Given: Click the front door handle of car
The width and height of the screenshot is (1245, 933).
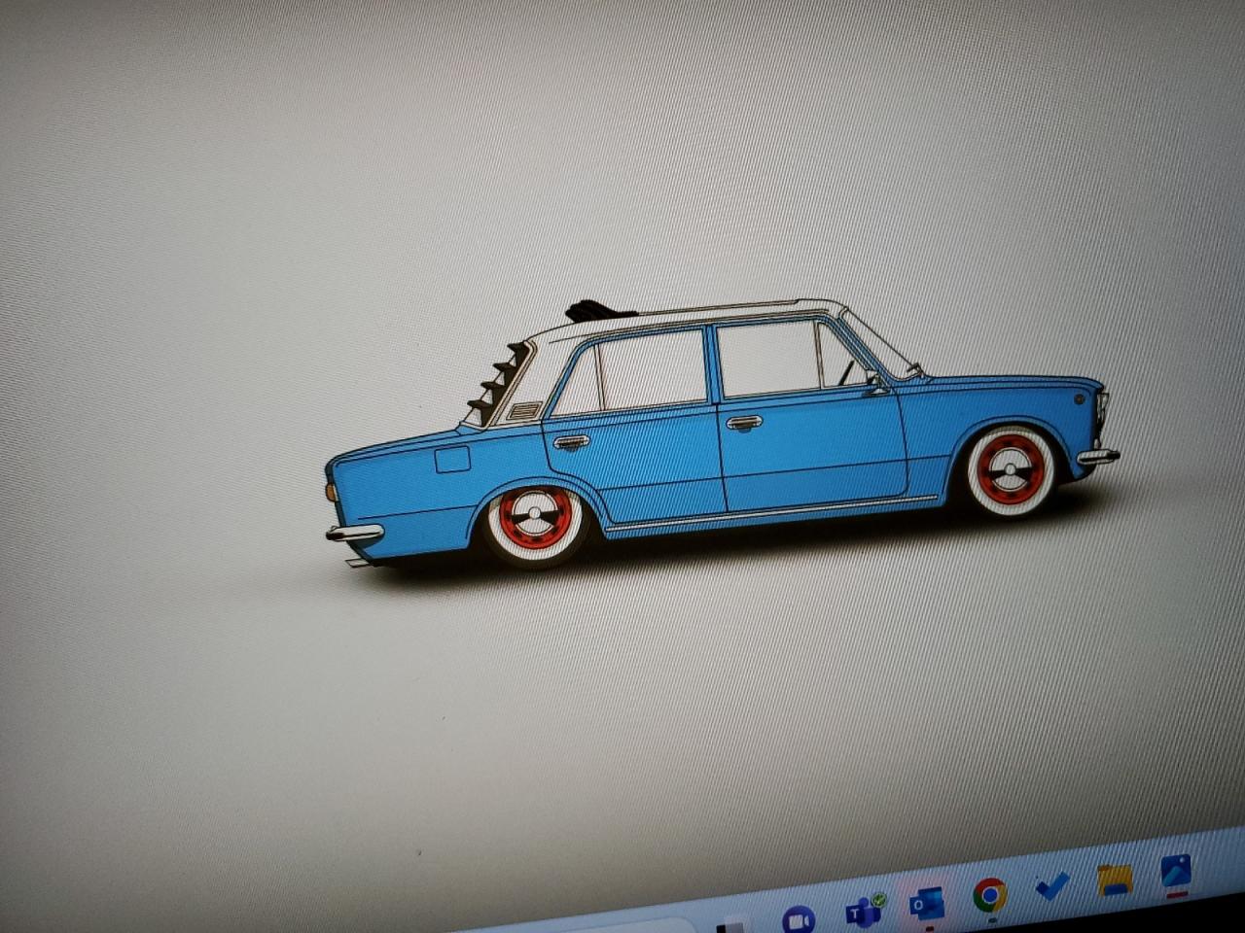Looking at the screenshot, I should [x=743, y=423].
